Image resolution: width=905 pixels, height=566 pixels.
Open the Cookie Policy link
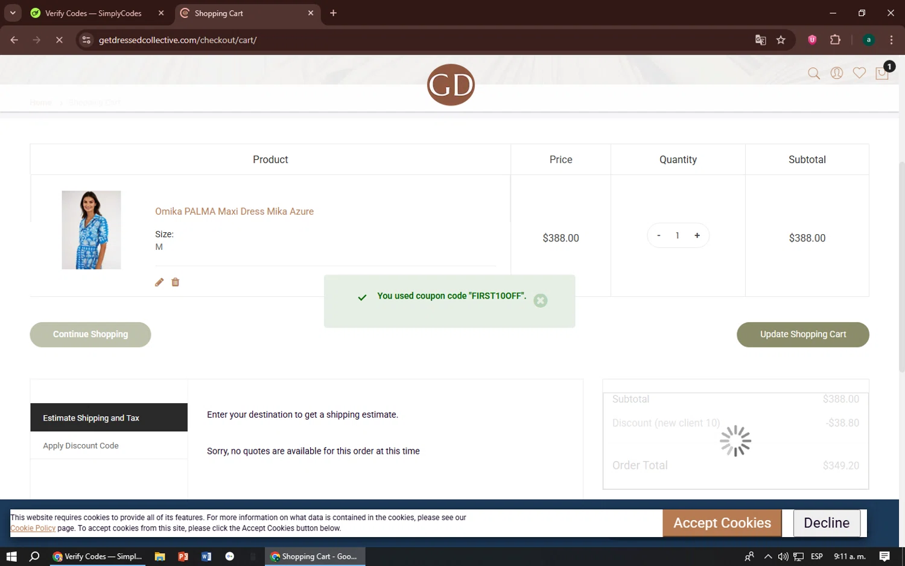[33, 529]
